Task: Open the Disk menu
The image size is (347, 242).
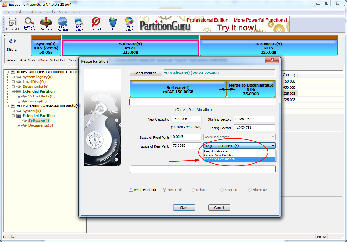Action: pyautogui.click(x=18, y=12)
